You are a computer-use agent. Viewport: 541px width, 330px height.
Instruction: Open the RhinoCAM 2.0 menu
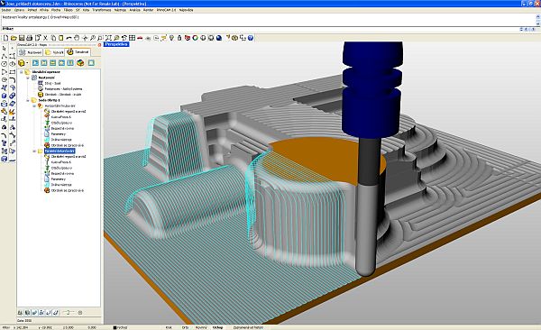(166, 10)
